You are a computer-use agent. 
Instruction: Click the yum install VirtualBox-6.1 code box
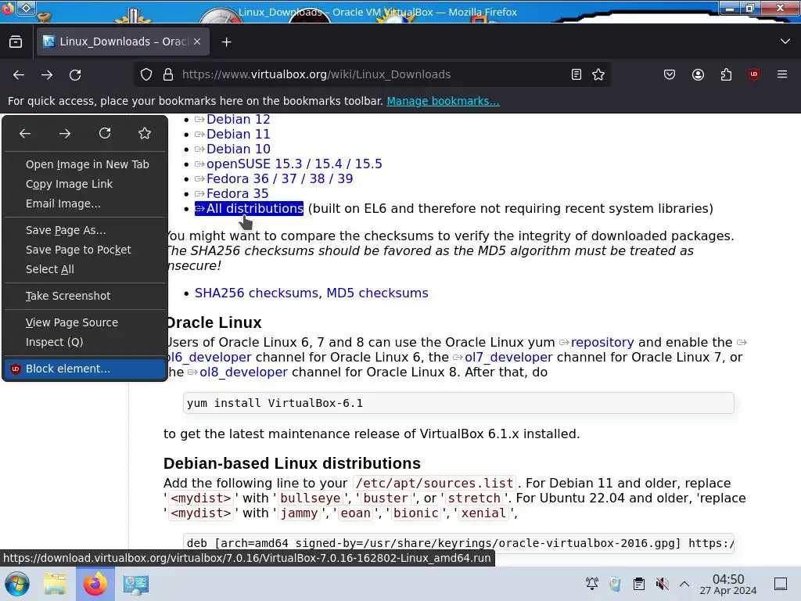click(x=458, y=403)
